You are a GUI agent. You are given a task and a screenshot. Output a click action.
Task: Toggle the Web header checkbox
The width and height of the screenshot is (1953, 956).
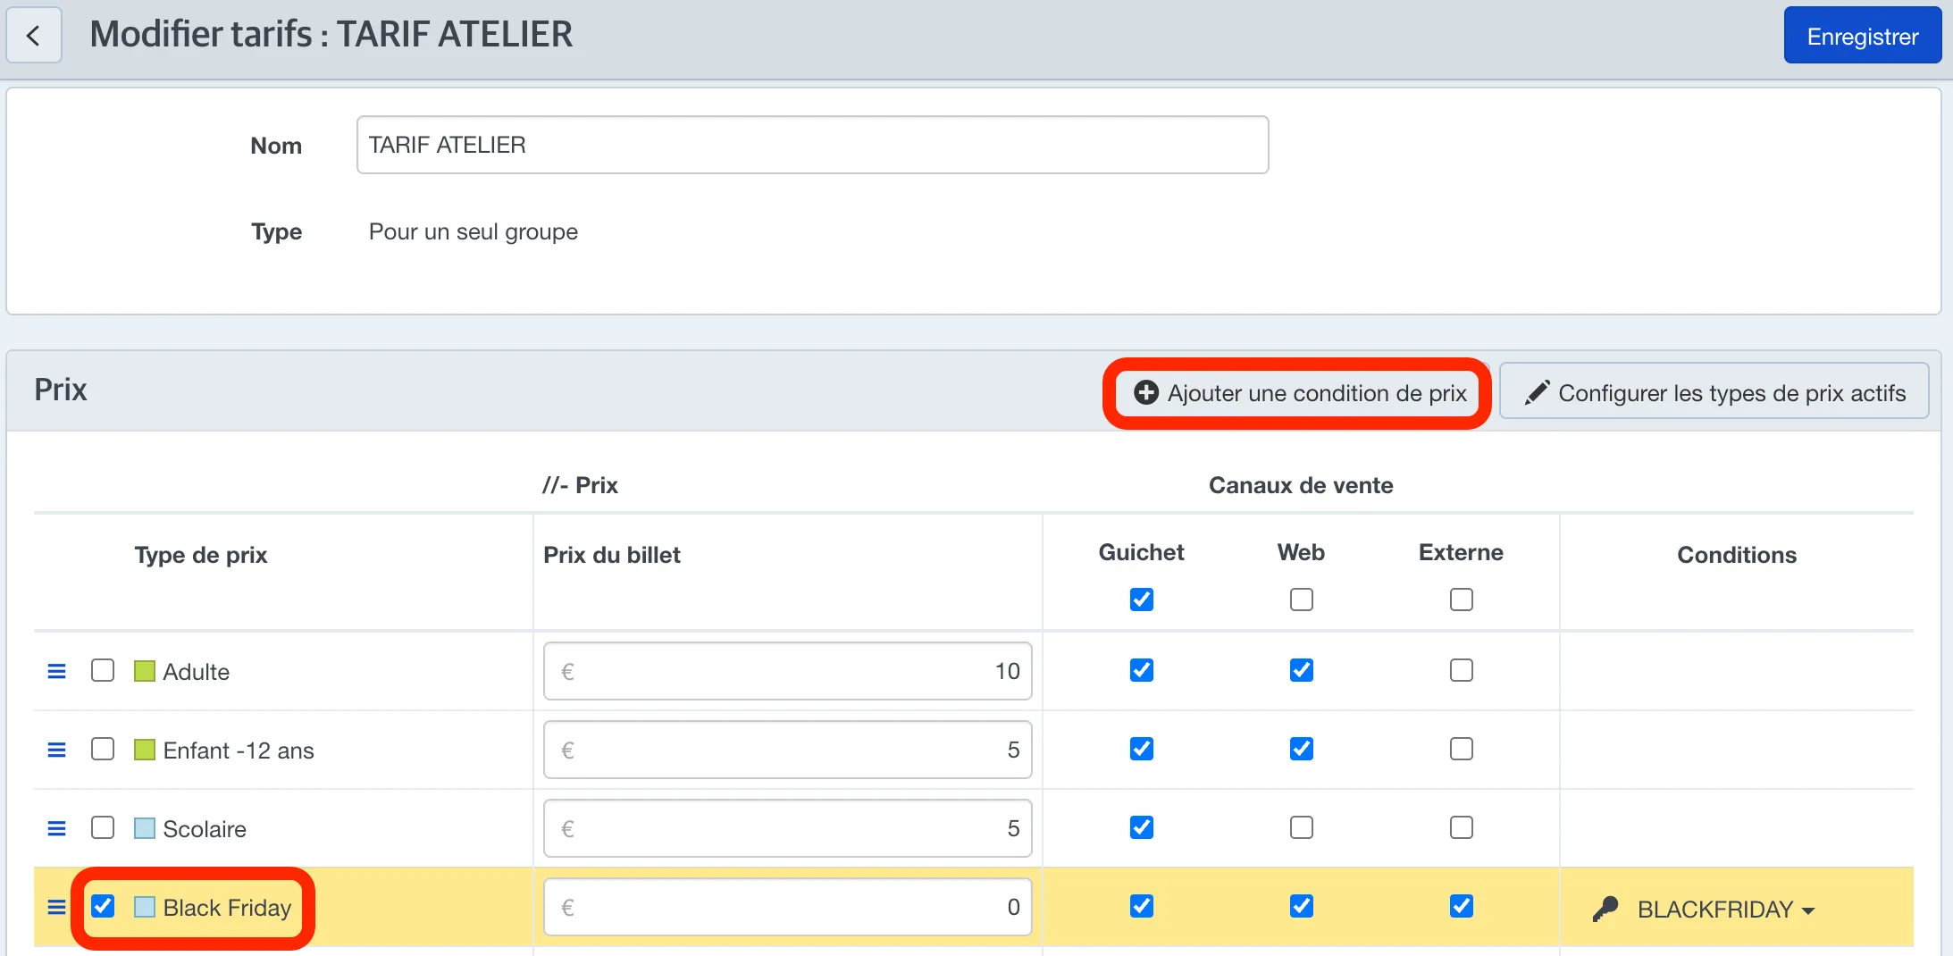pos(1302,600)
